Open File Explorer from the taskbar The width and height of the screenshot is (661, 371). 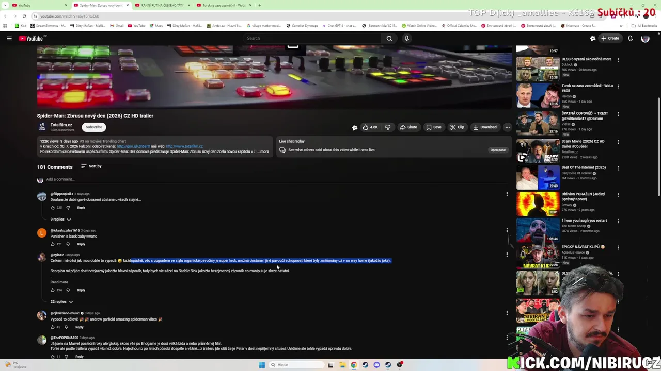[342, 365]
